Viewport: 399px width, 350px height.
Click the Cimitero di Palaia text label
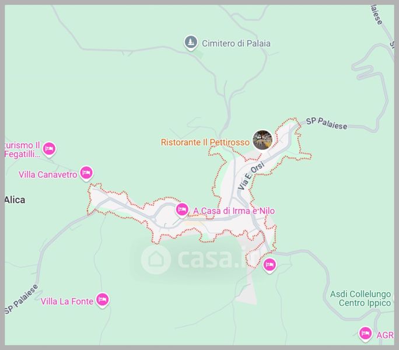pos(236,44)
